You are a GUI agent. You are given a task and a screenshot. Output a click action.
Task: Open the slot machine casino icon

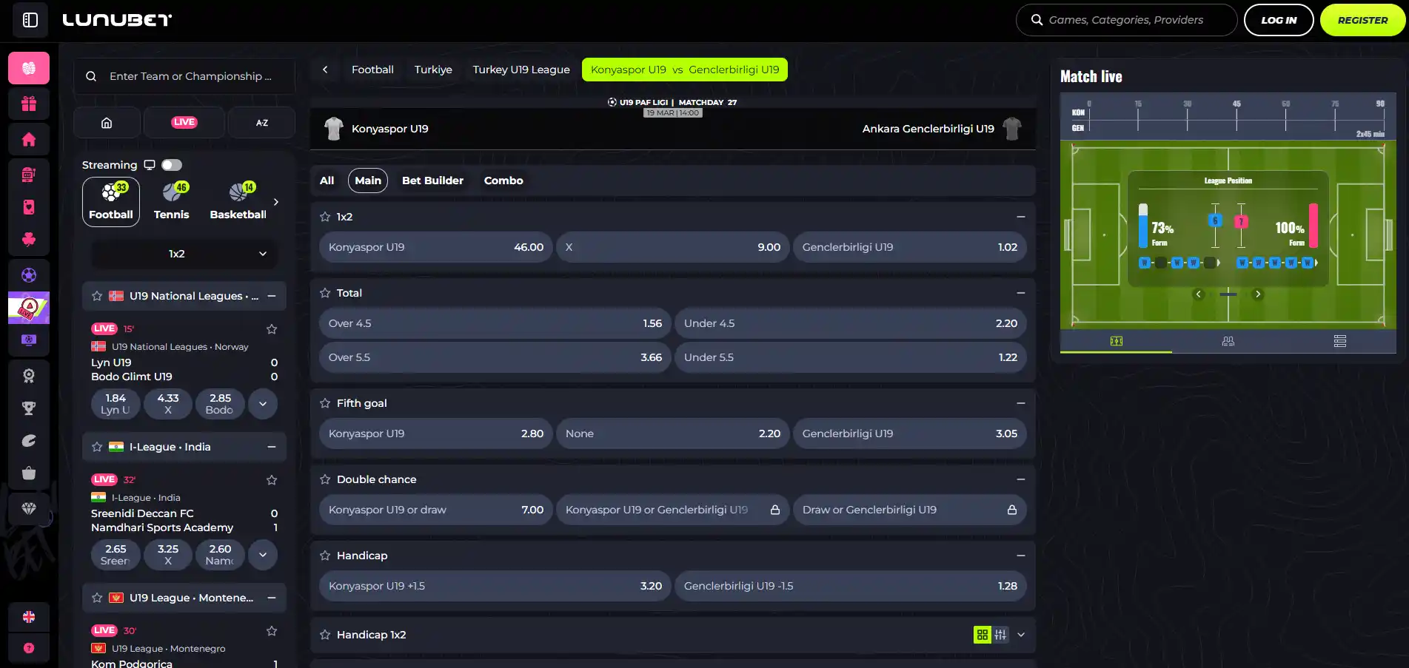(29, 175)
